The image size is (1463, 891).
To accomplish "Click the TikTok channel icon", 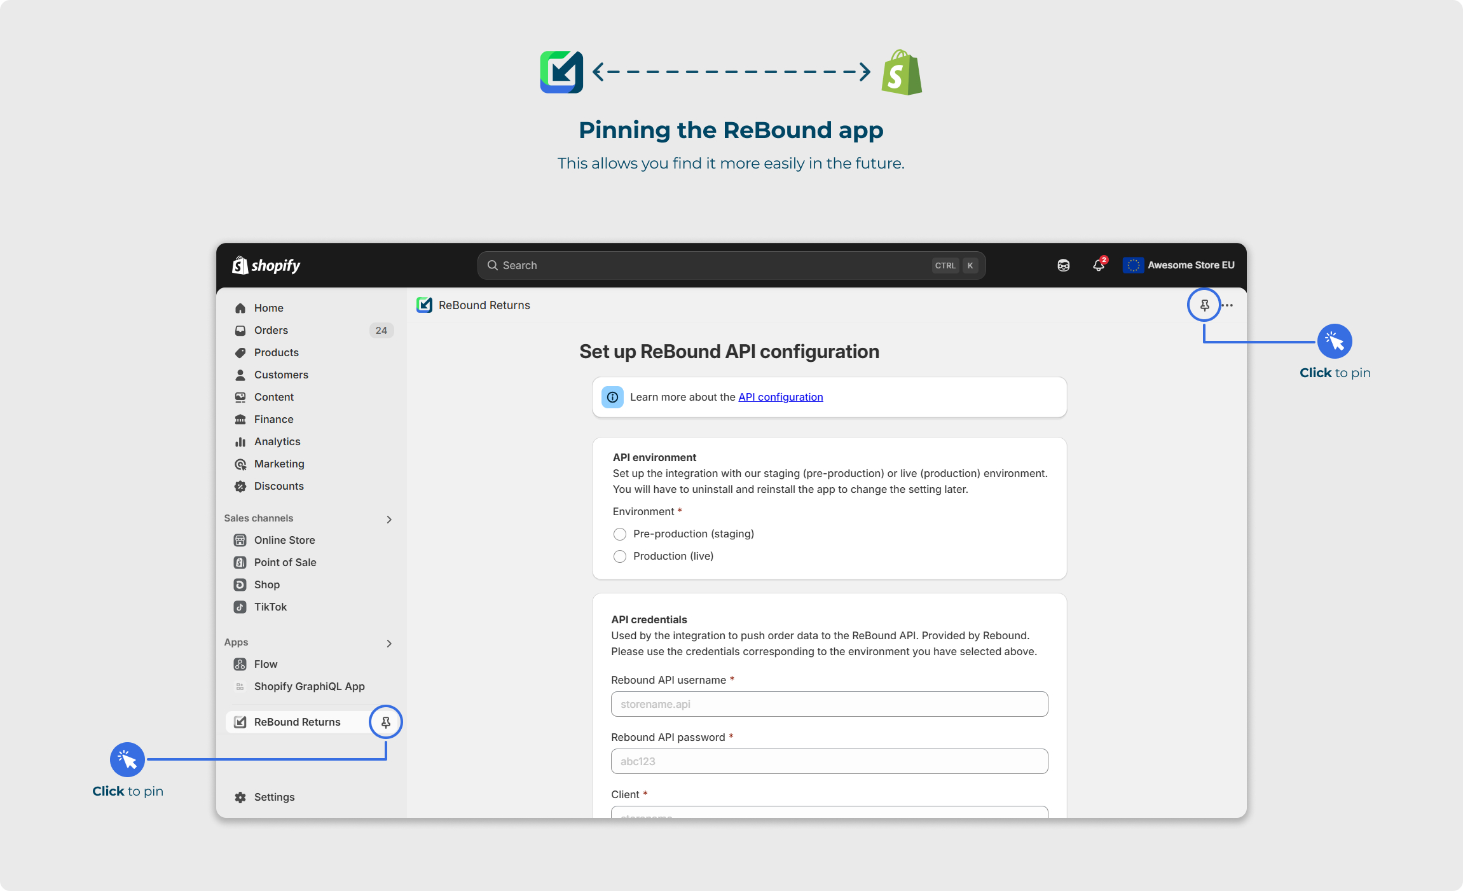I will [x=240, y=607].
